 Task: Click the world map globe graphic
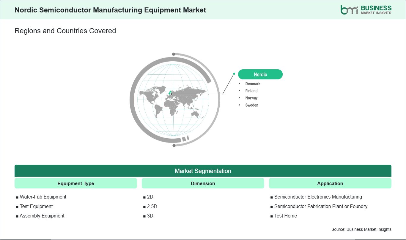(174, 100)
